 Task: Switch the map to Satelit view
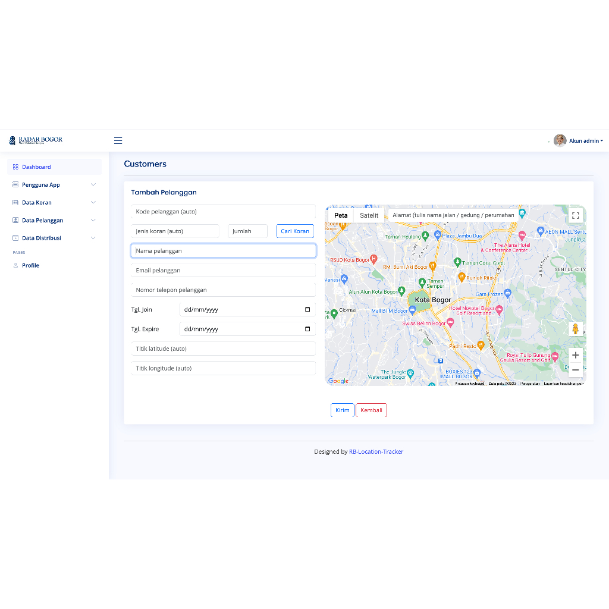click(369, 215)
